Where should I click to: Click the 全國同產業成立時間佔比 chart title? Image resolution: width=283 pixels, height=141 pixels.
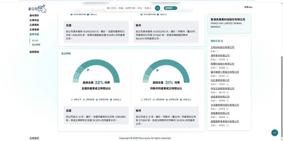click(96, 88)
